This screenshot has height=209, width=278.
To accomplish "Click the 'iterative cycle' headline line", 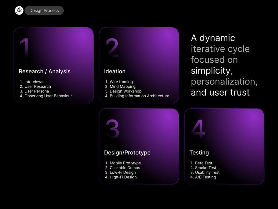I will tap(220, 49).
